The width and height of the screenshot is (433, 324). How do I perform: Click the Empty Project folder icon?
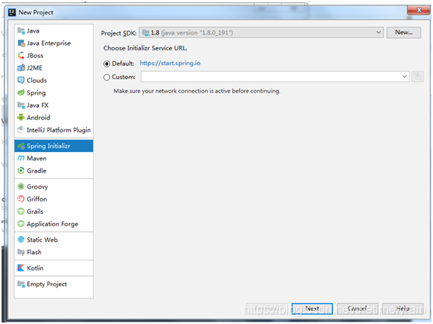point(21,284)
